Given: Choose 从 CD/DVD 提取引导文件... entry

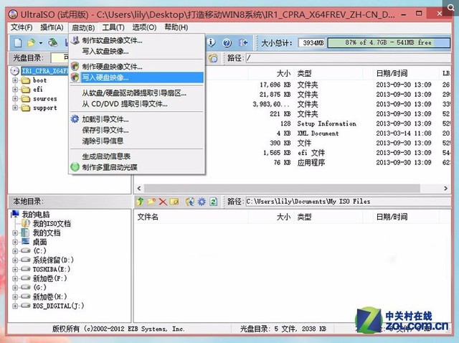Looking at the screenshot, I should coord(137,104).
